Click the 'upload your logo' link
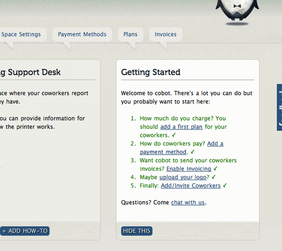Viewport: 282px width, 251px height. coord(183,177)
